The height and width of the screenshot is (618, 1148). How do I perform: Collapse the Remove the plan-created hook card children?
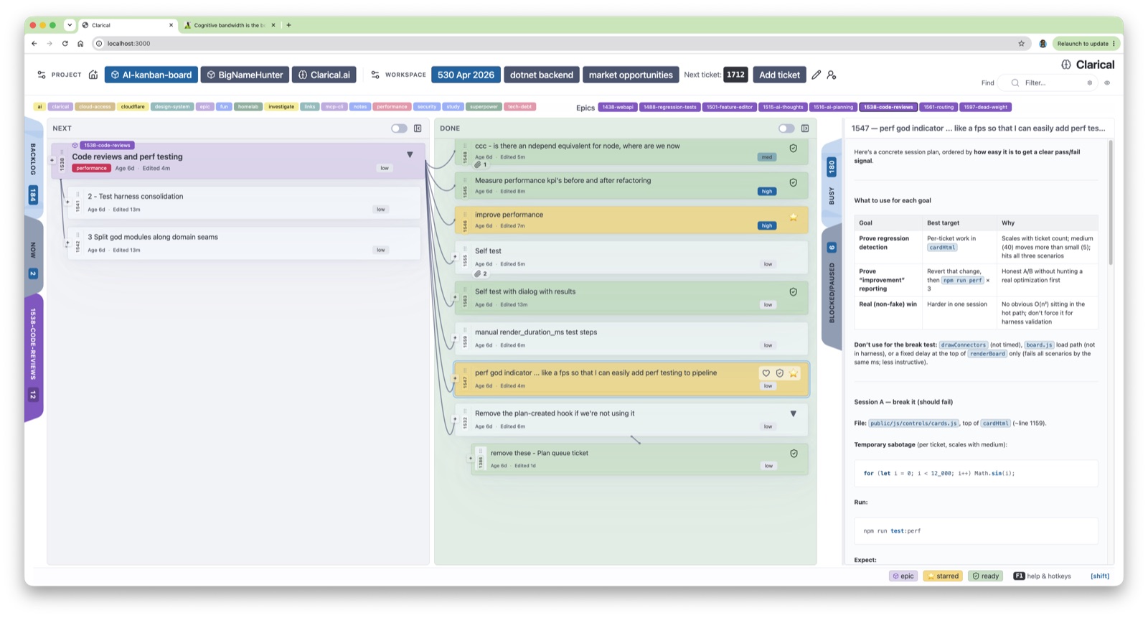tap(793, 413)
